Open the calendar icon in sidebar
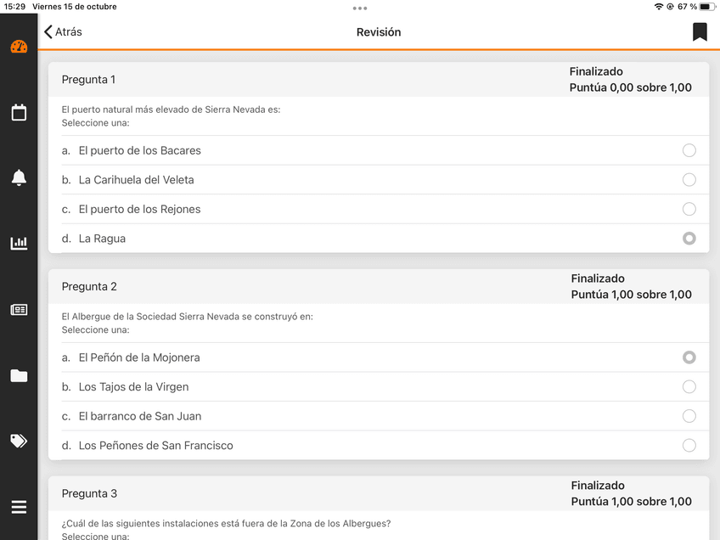Screen dimensions: 720x540 tap(19, 112)
